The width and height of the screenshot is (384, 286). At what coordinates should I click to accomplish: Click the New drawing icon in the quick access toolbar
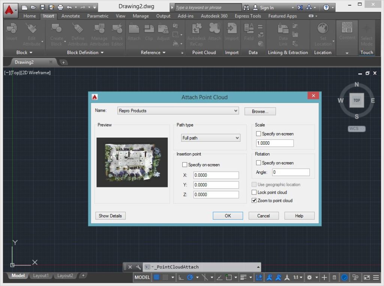click(24, 7)
